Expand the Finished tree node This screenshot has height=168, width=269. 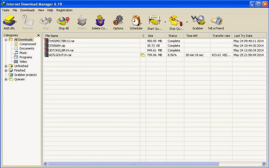(6, 70)
